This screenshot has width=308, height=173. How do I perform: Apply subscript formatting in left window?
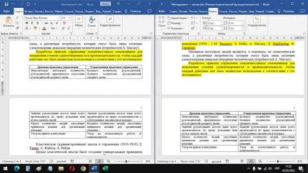[51, 23]
